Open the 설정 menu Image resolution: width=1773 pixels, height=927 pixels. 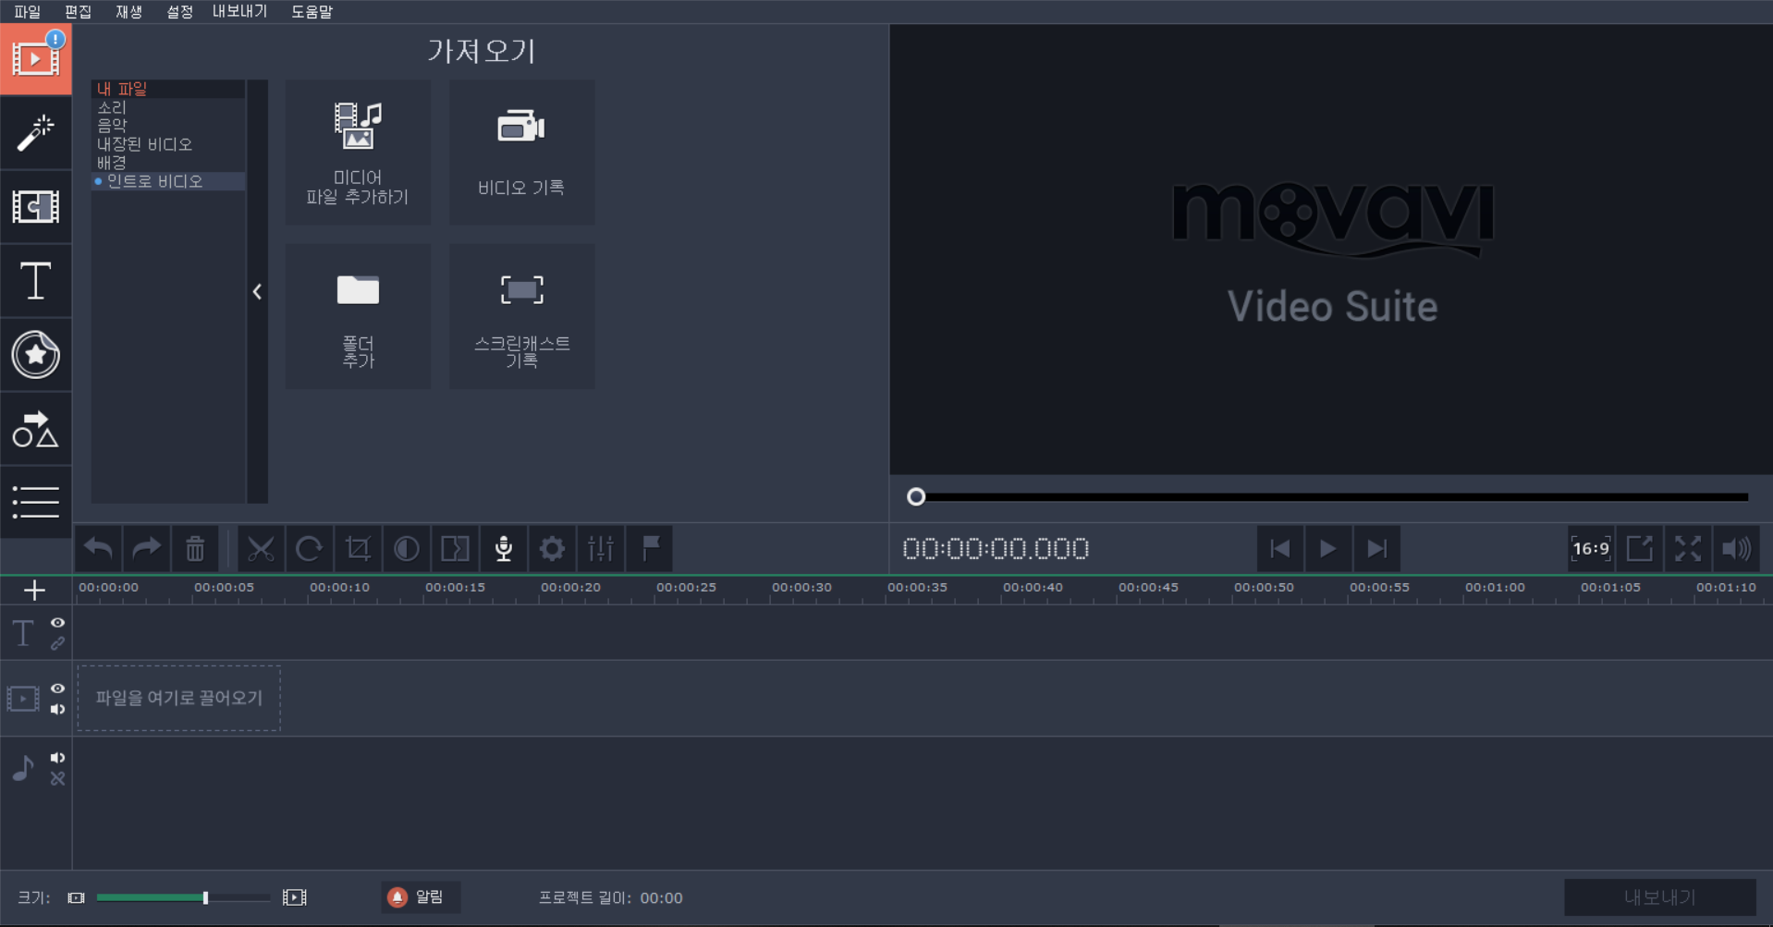[x=179, y=12]
